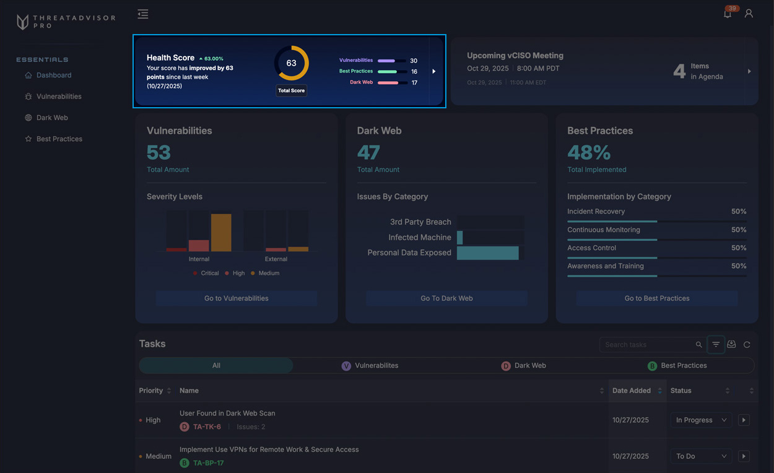
Task: Expand the Upcoming vCISO Meeting arrow
Action: pos(749,71)
